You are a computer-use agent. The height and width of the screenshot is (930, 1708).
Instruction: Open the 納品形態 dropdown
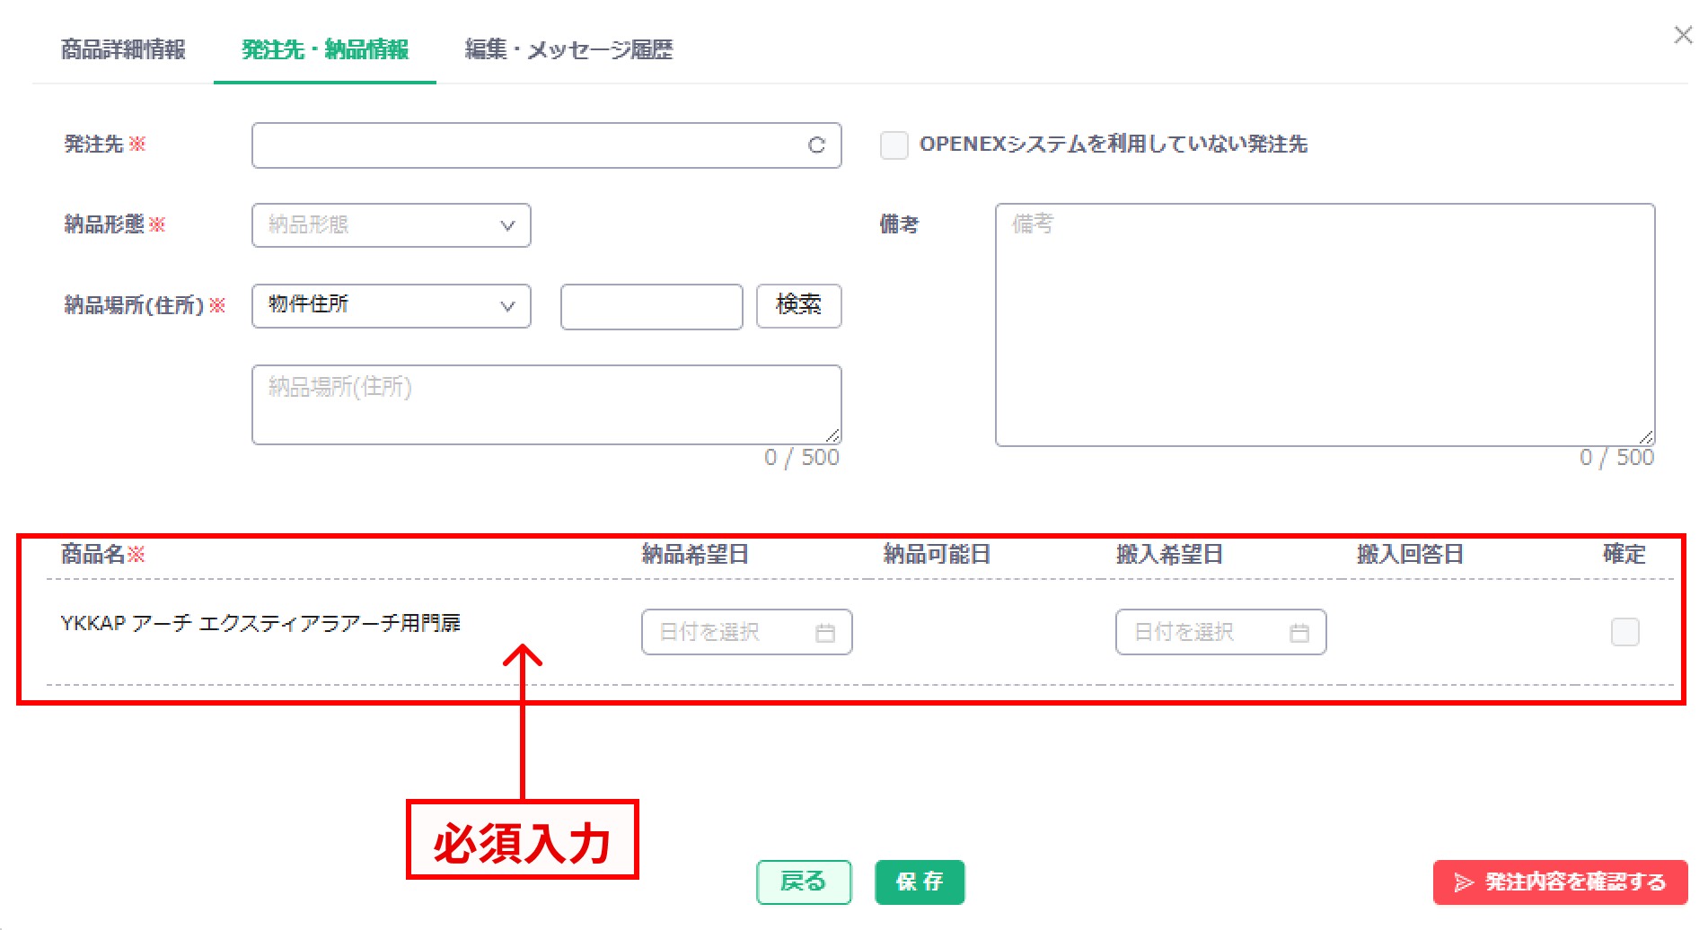pos(391,225)
